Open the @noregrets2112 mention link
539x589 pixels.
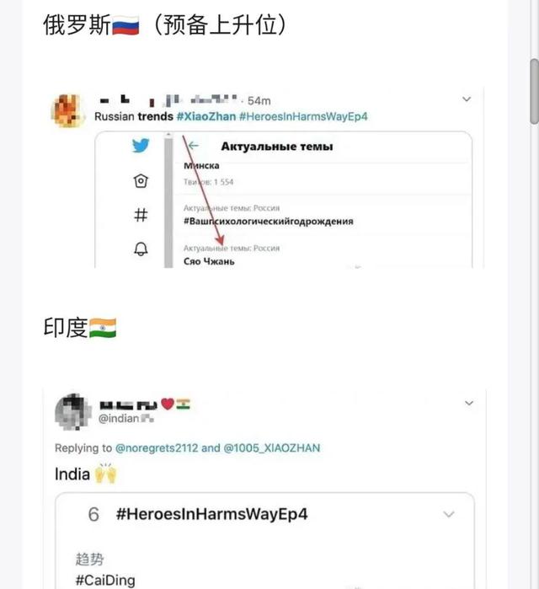coord(157,447)
